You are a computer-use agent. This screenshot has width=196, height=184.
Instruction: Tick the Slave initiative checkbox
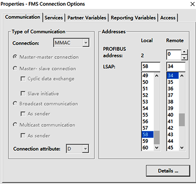(23, 93)
